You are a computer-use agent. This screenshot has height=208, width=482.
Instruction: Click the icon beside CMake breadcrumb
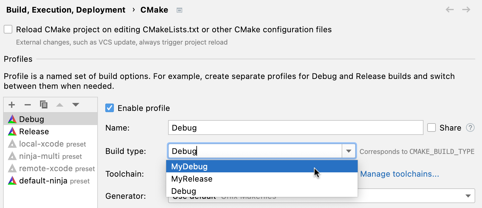[x=179, y=10]
